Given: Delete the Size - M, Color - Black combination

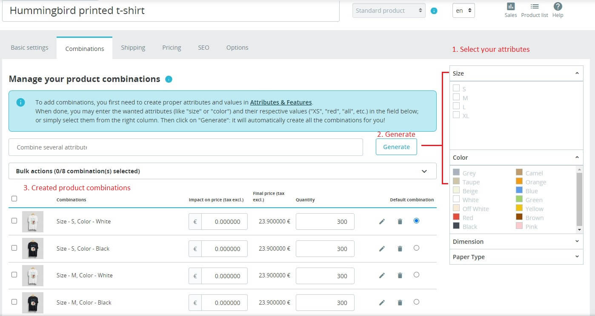Looking at the screenshot, I should (400, 303).
